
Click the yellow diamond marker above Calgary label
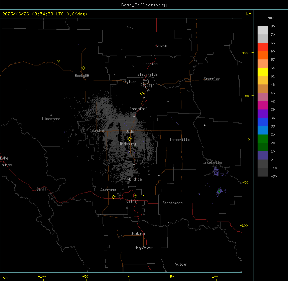pyautogui.click(x=135, y=197)
